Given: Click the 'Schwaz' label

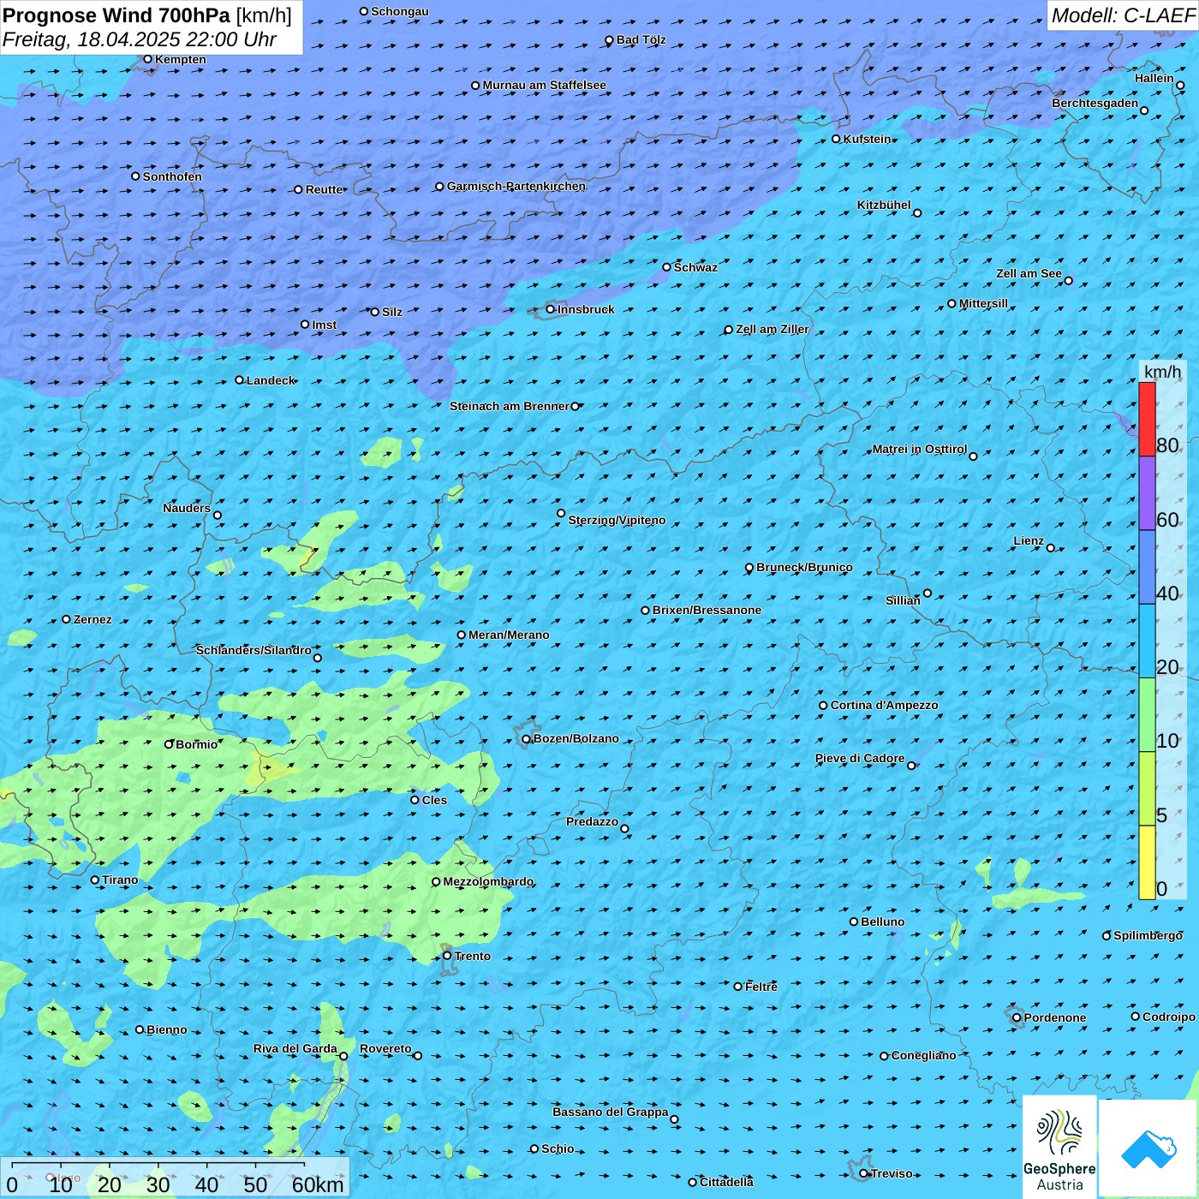Looking at the screenshot, I should (695, 267).
